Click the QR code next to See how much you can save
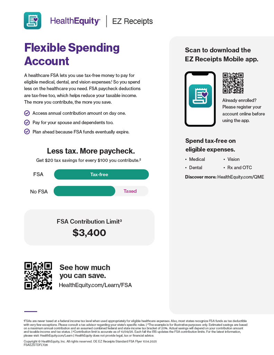The width and height of the screenshot is (274, 355). pyautogui.click(x=38, y=276)
